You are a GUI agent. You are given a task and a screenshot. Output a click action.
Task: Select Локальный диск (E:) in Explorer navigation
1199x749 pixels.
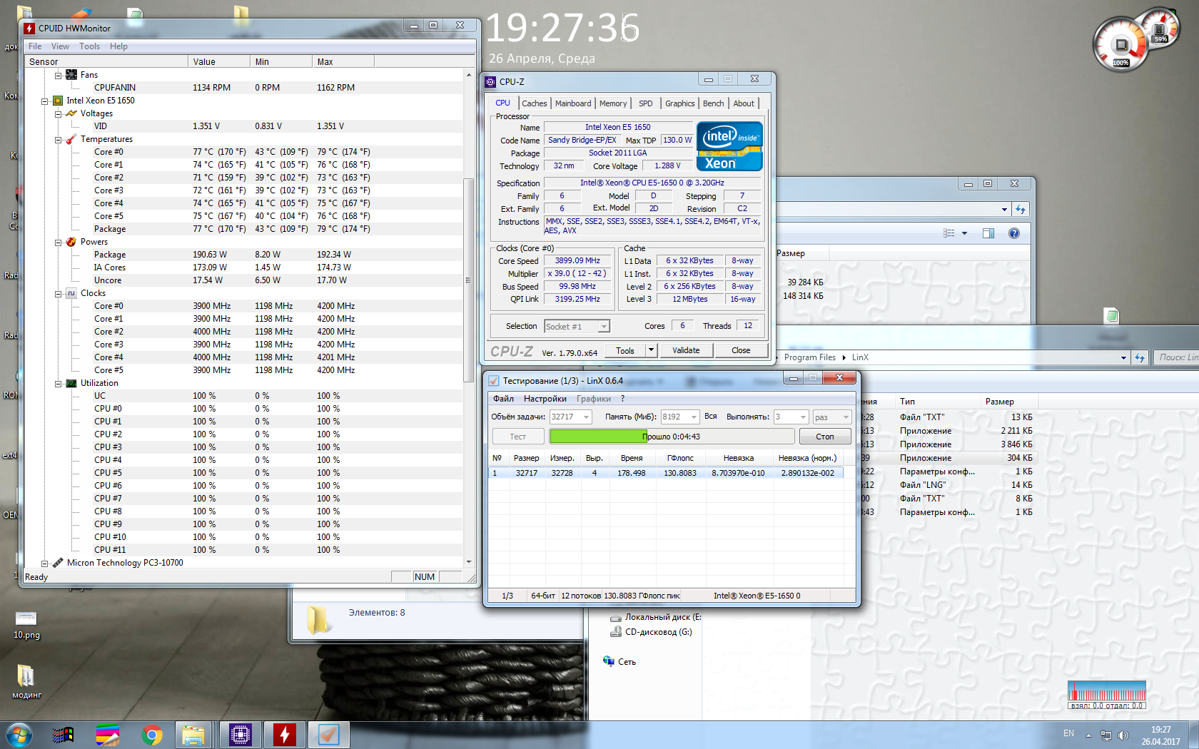pyautogui.click(x=656, y=617)
